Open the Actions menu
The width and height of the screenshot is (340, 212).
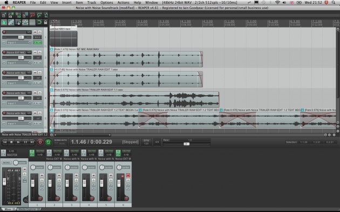coord(123,3)
